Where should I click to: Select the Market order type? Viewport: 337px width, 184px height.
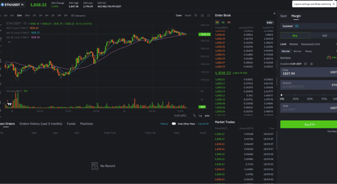294,44
